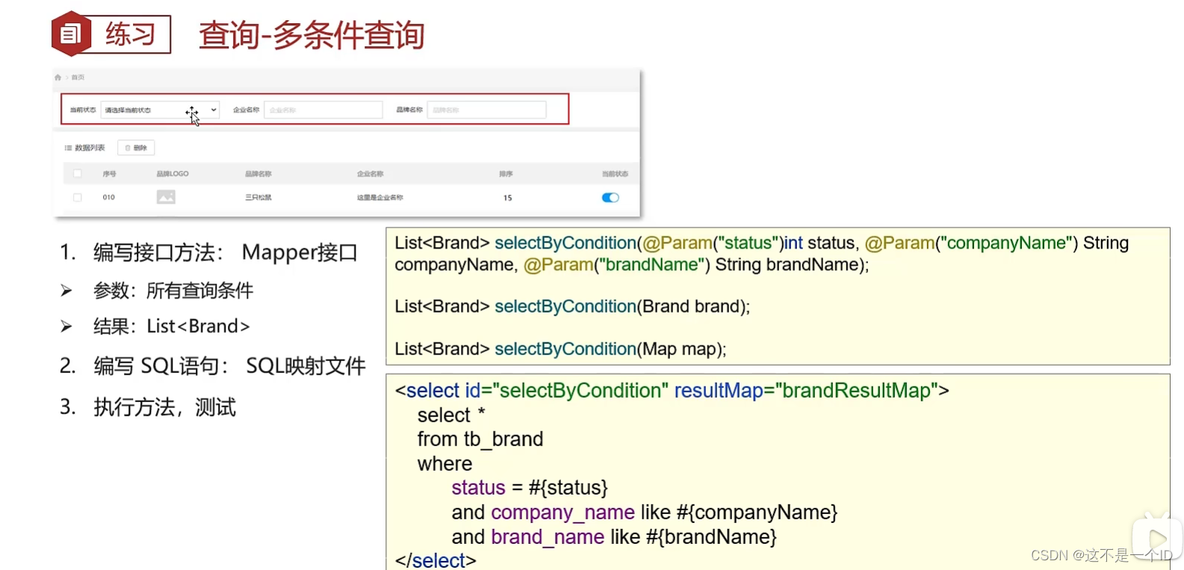Viewport: 1184px width, 570px height.
Task: Click the resultMap="brandResultMap" attribute
Action: coord(806,390)
